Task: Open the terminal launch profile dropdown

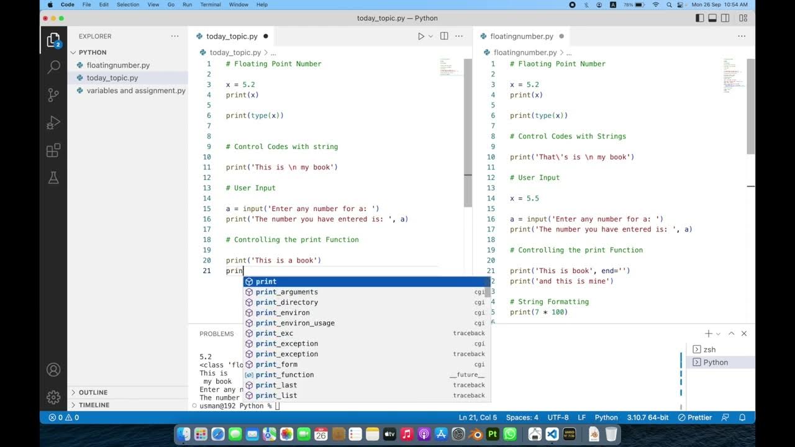Action: pyautogui.click(x=719, y=333)
